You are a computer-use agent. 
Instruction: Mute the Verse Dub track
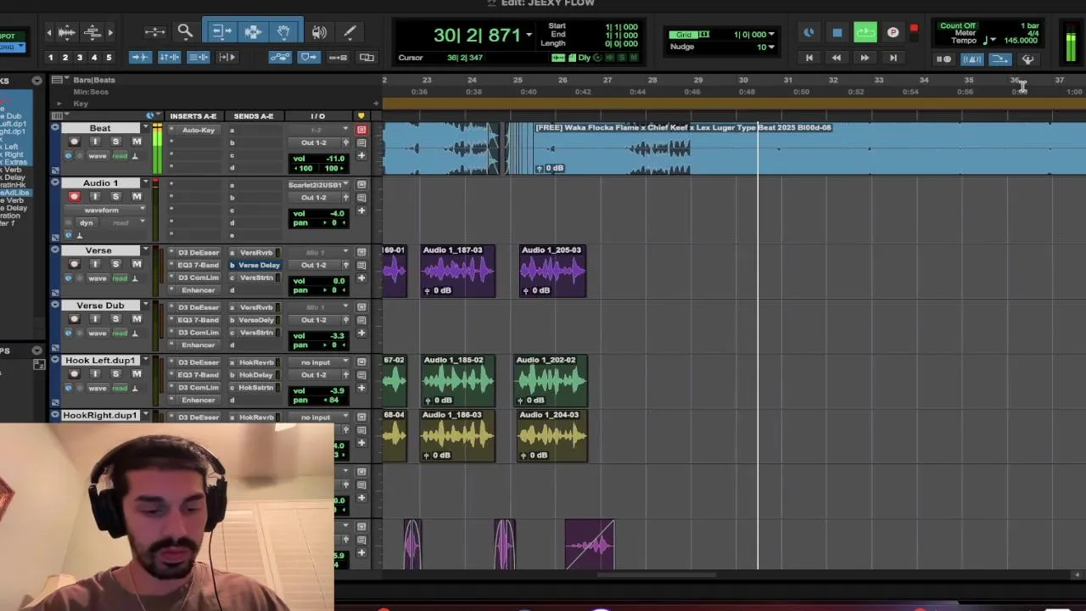(x=137, y=319)
